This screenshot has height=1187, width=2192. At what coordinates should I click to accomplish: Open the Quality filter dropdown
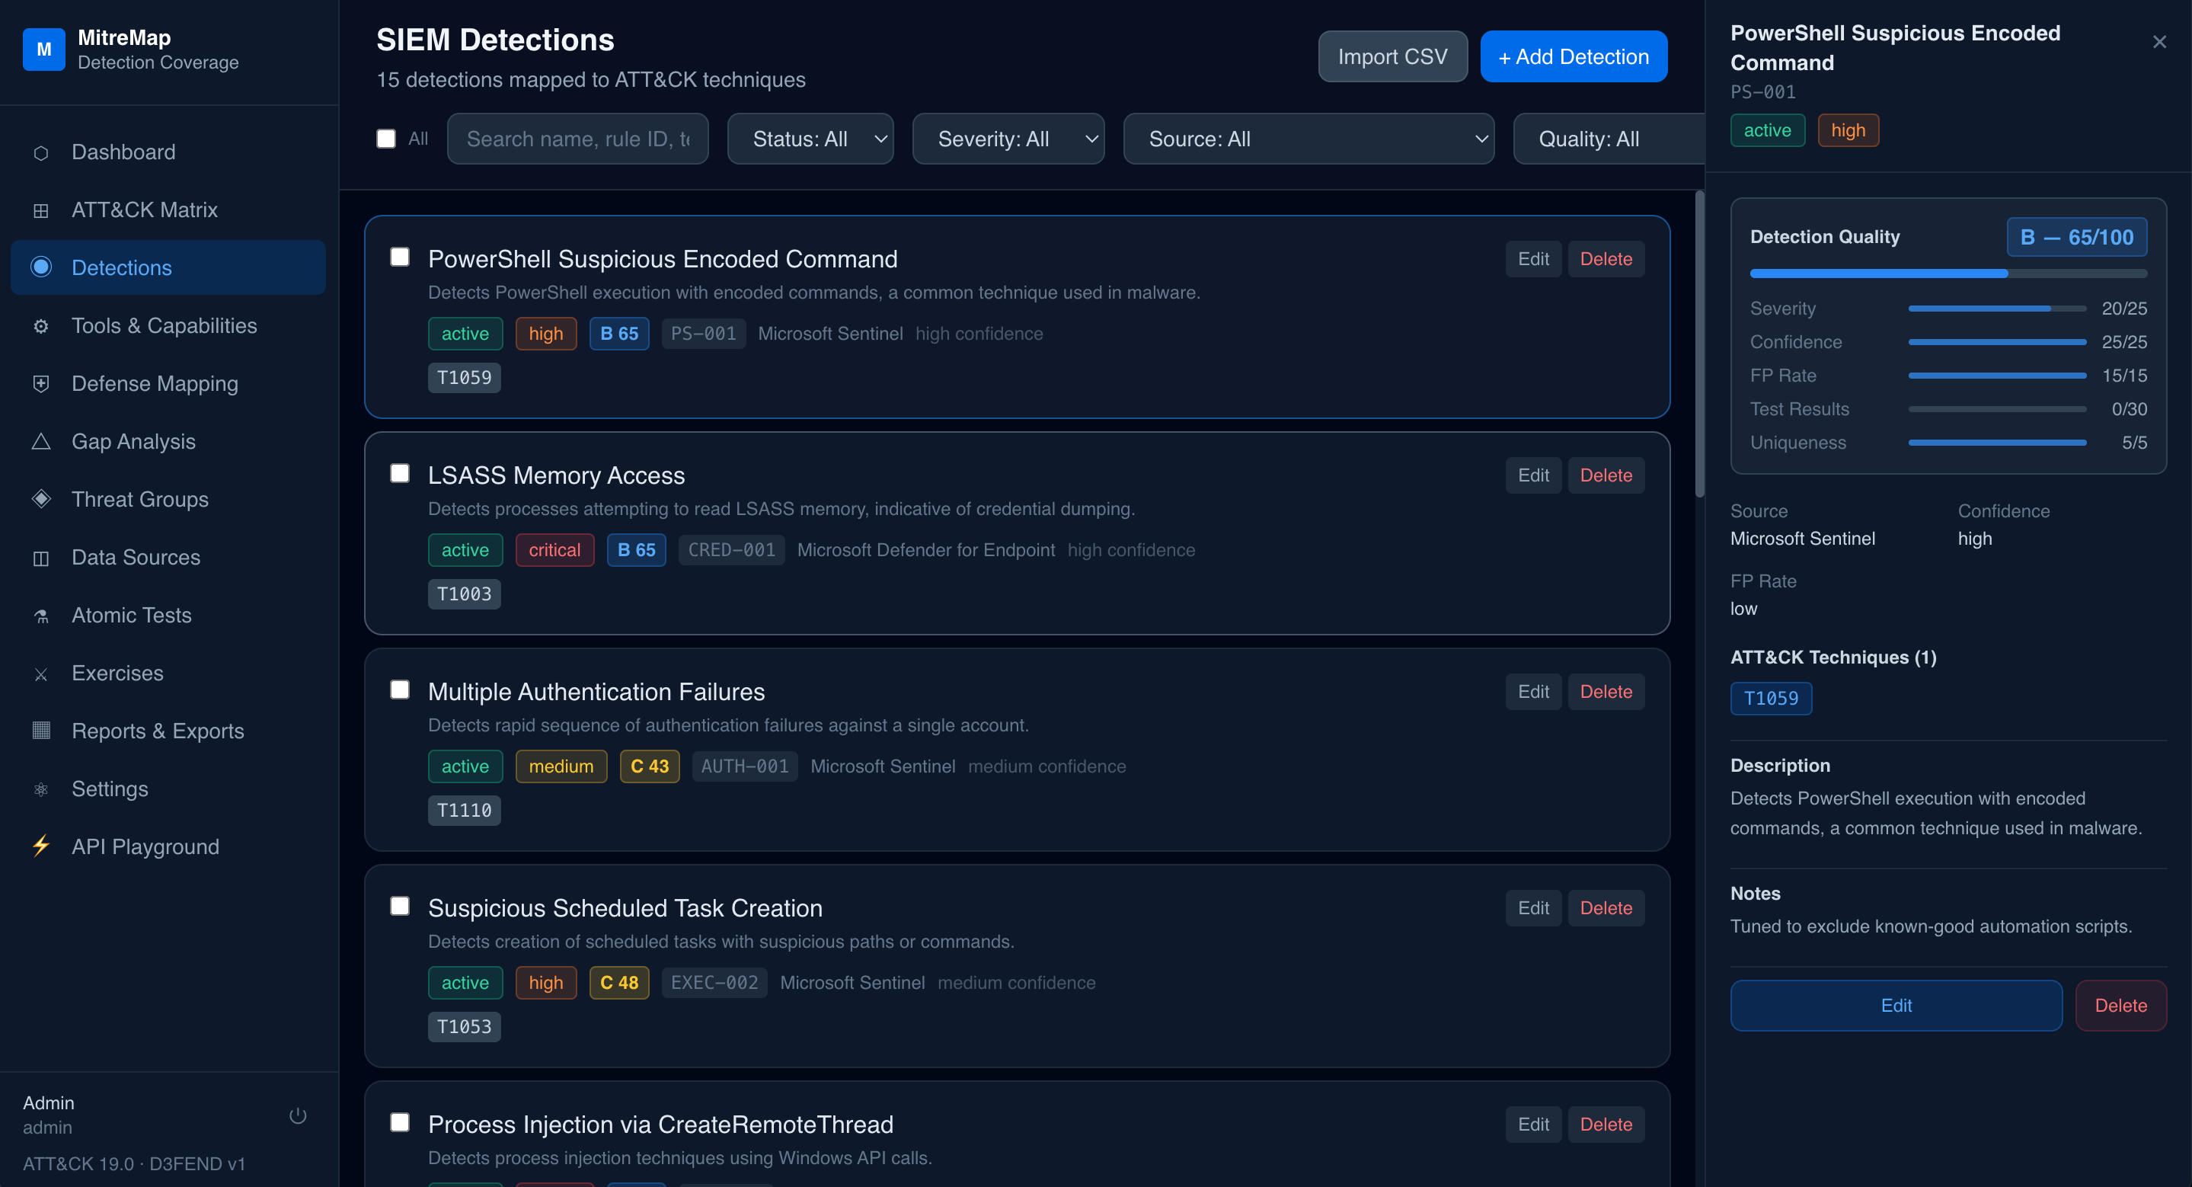(x=1609, y=139)
